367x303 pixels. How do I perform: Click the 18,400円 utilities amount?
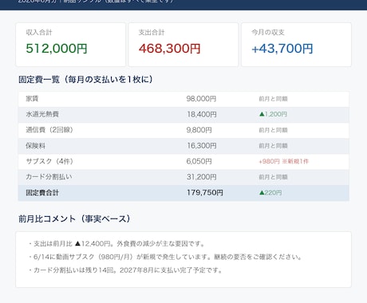tap(202, 114)
